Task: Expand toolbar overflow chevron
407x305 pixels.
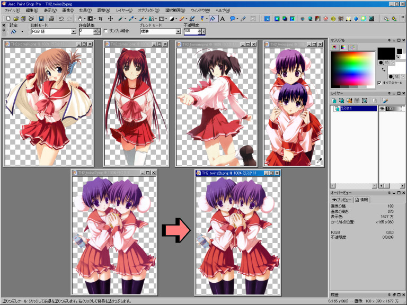Action: [x=403, y=17]
